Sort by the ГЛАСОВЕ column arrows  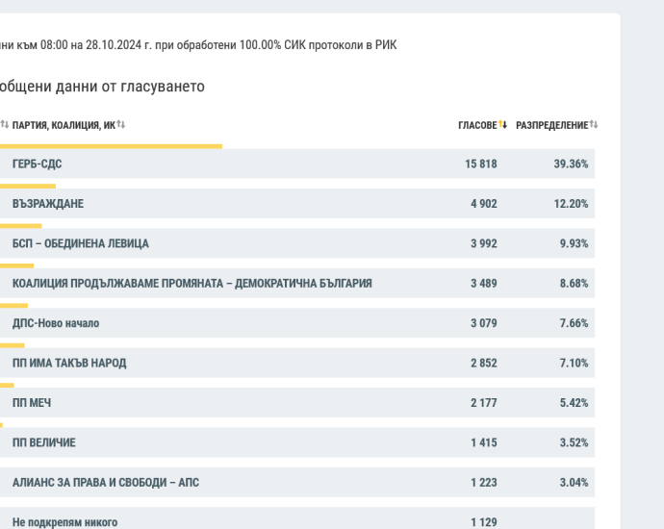[502, 124]
